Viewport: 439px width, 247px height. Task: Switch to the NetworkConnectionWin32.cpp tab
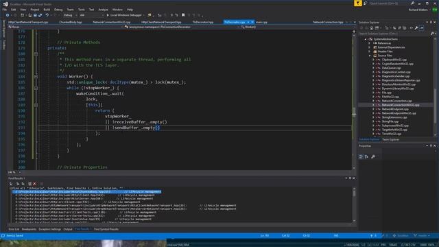click(111, 22)
